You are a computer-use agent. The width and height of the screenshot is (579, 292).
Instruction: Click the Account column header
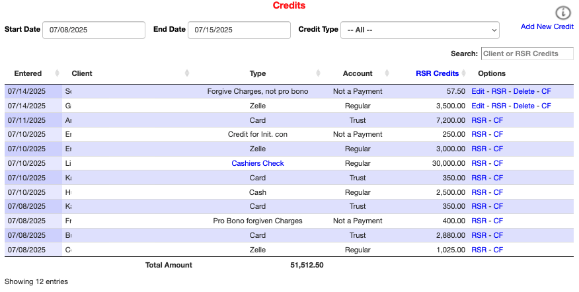pyautogui.click(x=358, y=73)
